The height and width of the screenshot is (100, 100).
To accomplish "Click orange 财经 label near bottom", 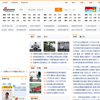I will pos(74,97).
